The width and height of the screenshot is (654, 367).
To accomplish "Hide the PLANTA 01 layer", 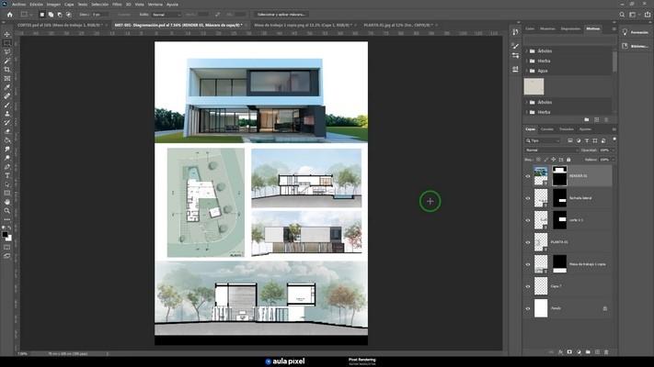I will click(528, 242).
